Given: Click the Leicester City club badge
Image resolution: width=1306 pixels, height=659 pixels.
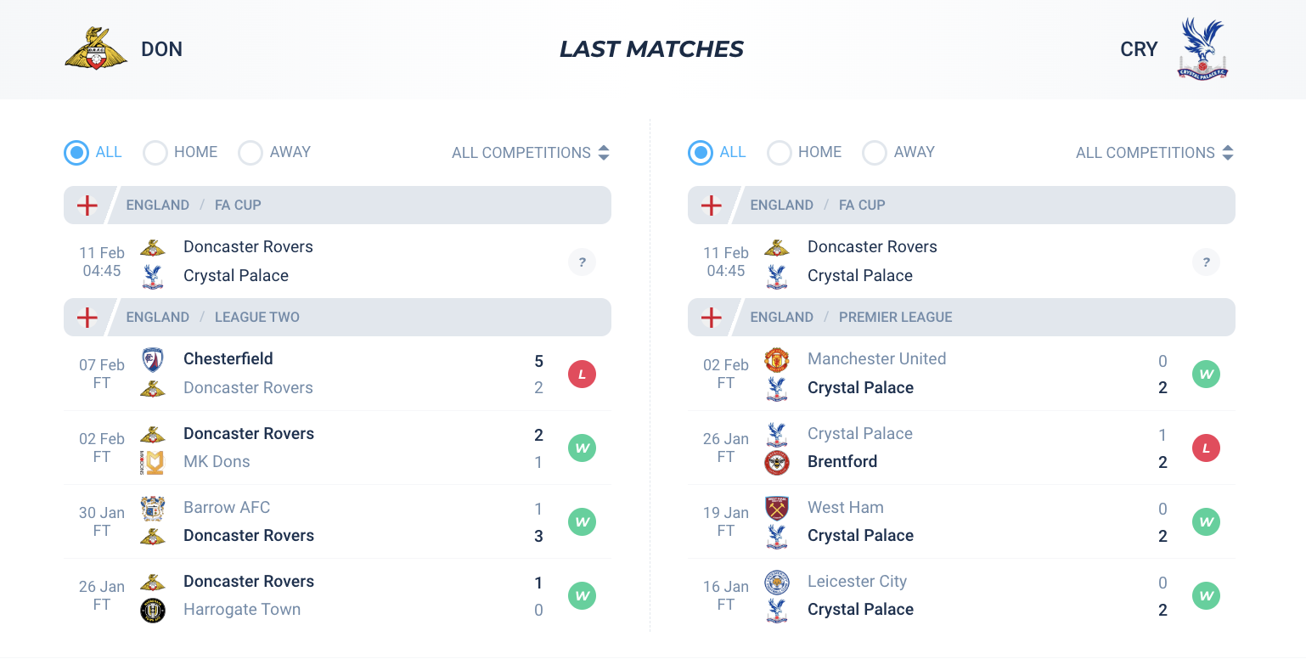Looking at the screenshot, I should 777,582.
